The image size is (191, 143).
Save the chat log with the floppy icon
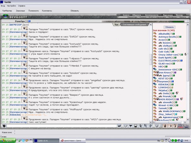tap(135, 126)
